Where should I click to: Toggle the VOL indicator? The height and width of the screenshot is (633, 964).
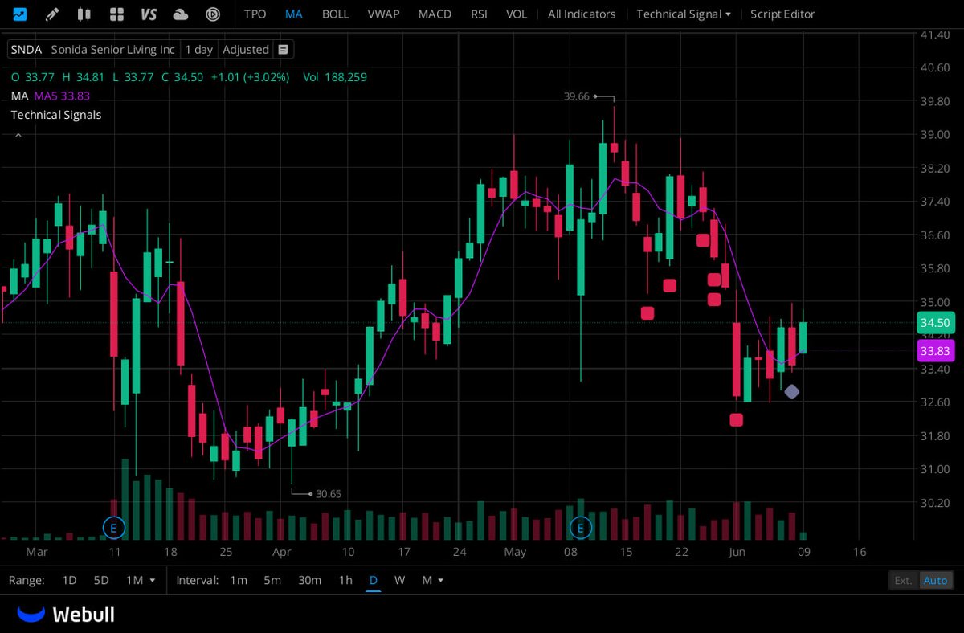pyautogui.click(x=517, y=14)
